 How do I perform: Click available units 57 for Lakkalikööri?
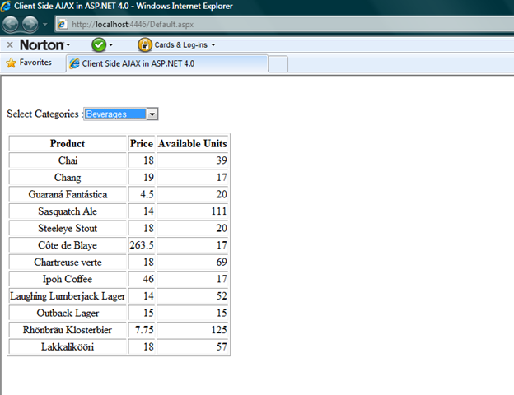click(193, 346)
